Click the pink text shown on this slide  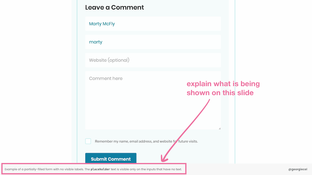220,93
